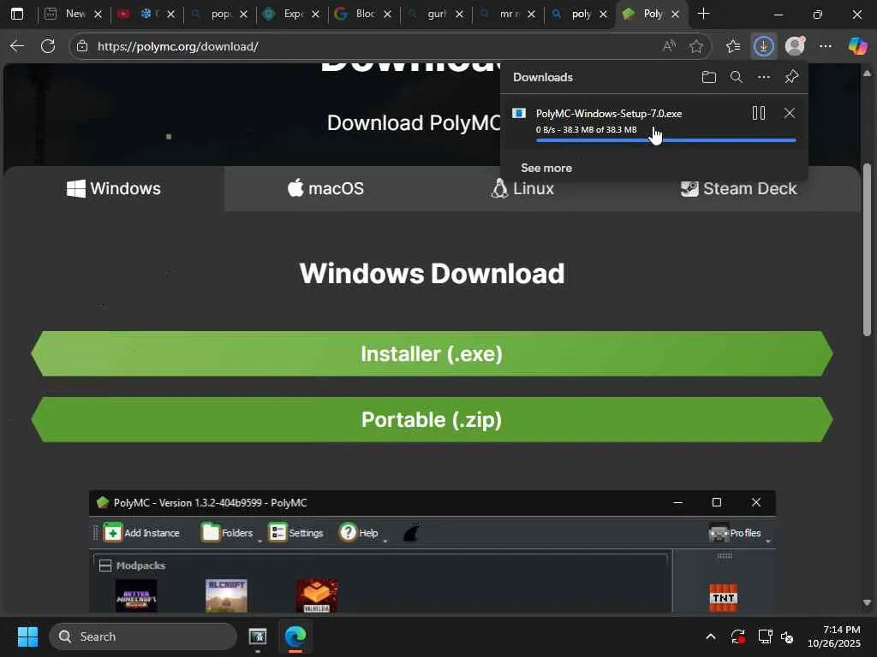Select the Linux platform tab
The width and height of the screenshot is (877, 657).
[x=523, y=189]
